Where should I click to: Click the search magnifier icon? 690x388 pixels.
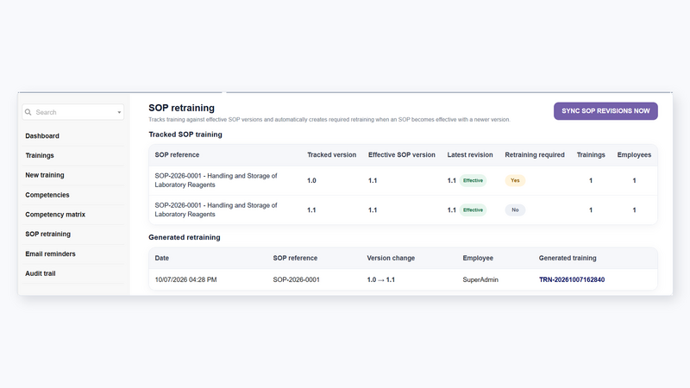28,112
